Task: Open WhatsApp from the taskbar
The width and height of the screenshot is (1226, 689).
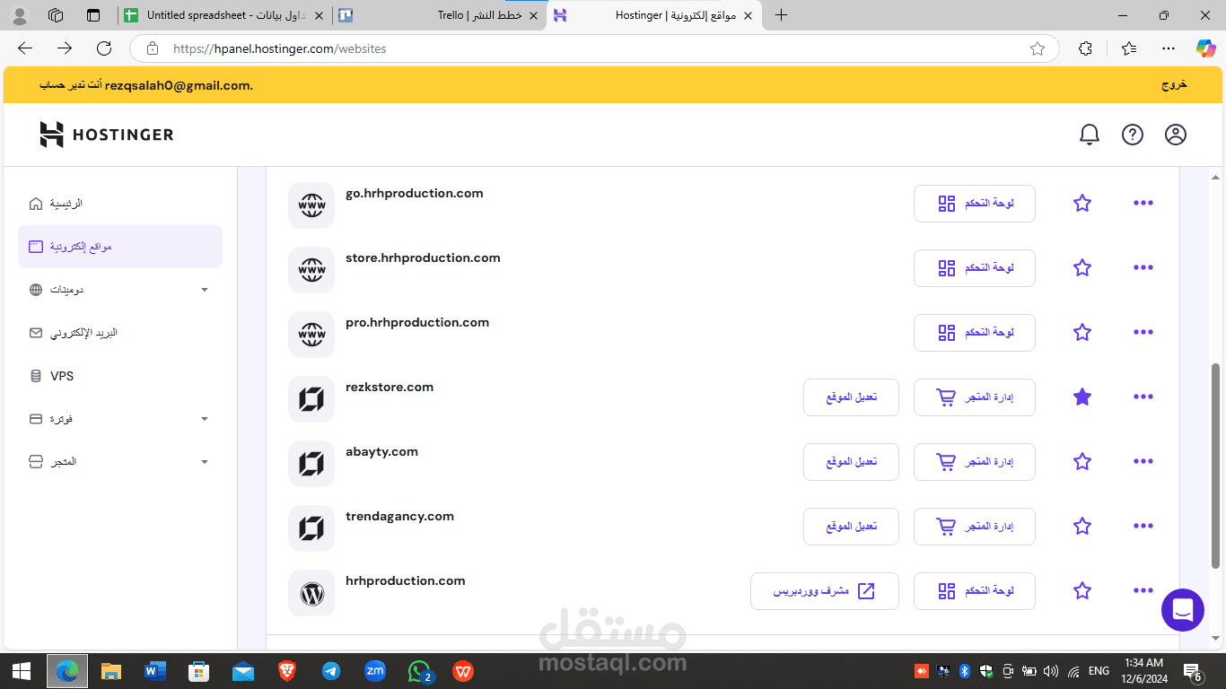Action: (419, 671)
